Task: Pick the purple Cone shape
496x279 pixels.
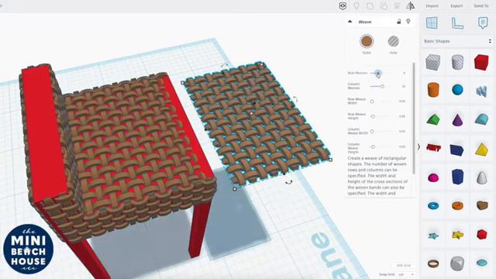Action: pyautogui.click(x=457, y=120)
